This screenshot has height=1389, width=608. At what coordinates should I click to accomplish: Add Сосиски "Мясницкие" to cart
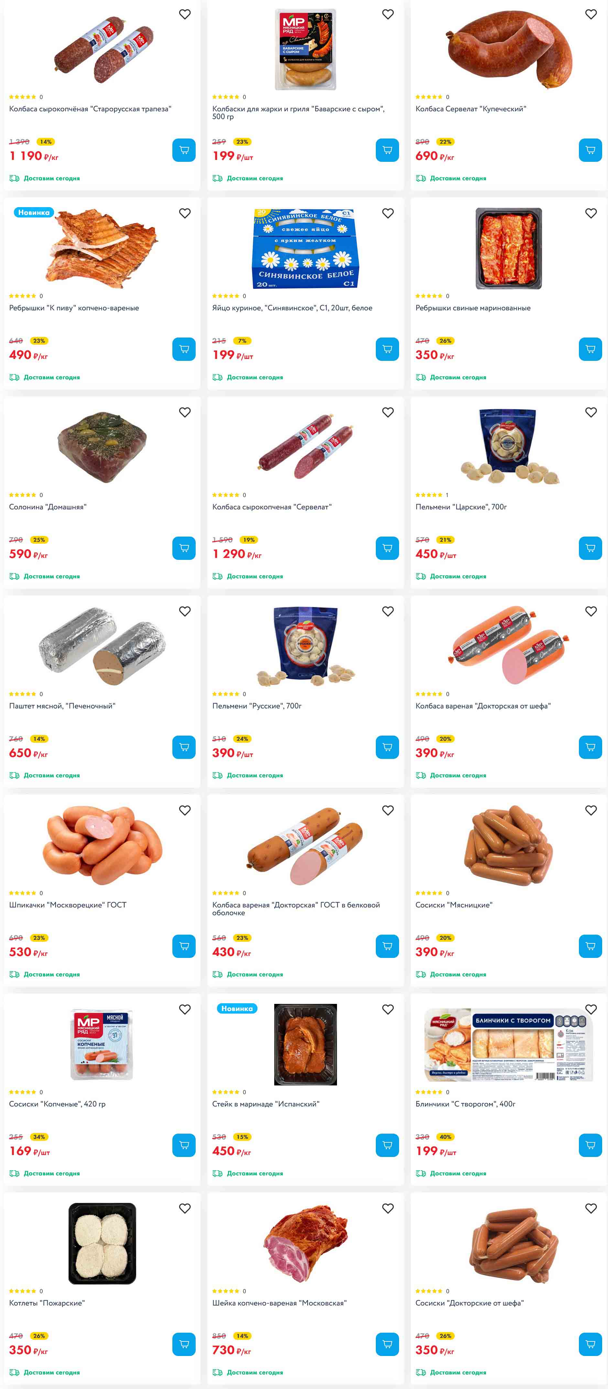(590, 946)
